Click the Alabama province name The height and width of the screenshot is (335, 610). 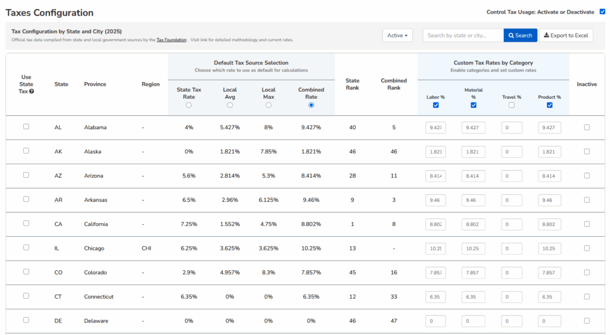(95, 127)
